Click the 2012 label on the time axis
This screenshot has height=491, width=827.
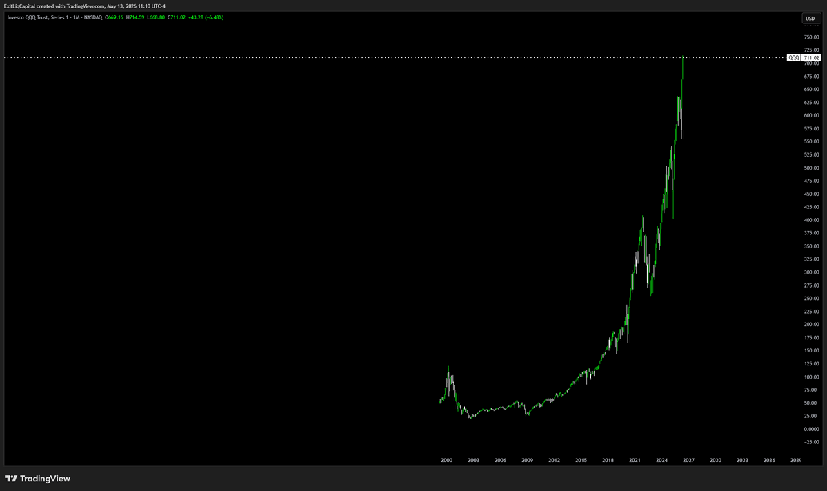point(555,461)
